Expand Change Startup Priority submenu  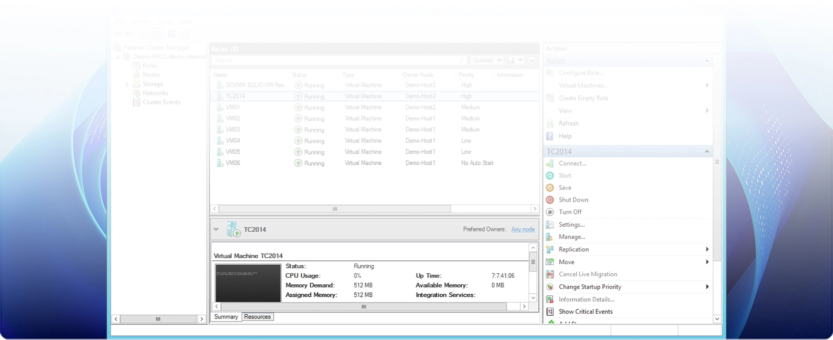coord(707,287)
